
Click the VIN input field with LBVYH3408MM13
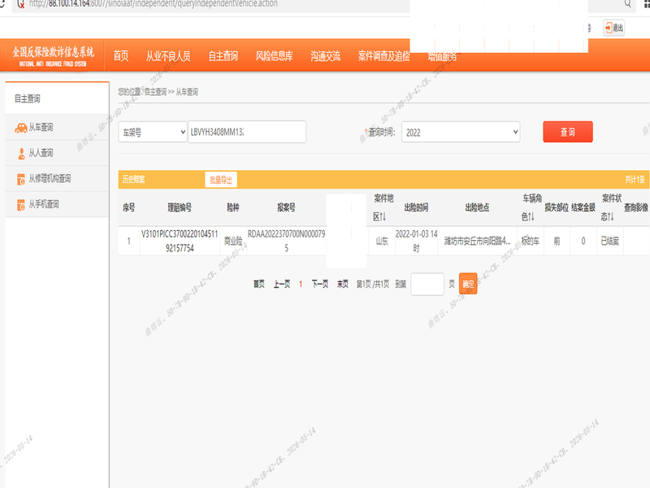[x=247, y=132]
